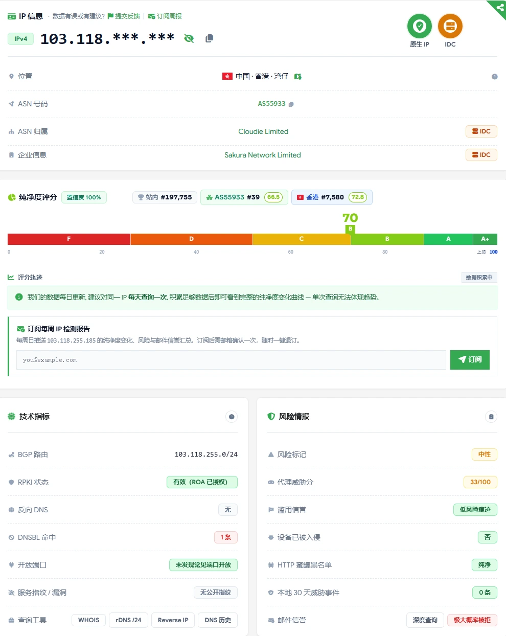
Task: Click help icon on 位置 row
Action: (494, 77)
